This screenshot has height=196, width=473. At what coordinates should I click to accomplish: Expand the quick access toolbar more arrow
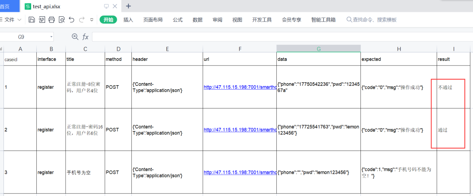pos(92,20)
